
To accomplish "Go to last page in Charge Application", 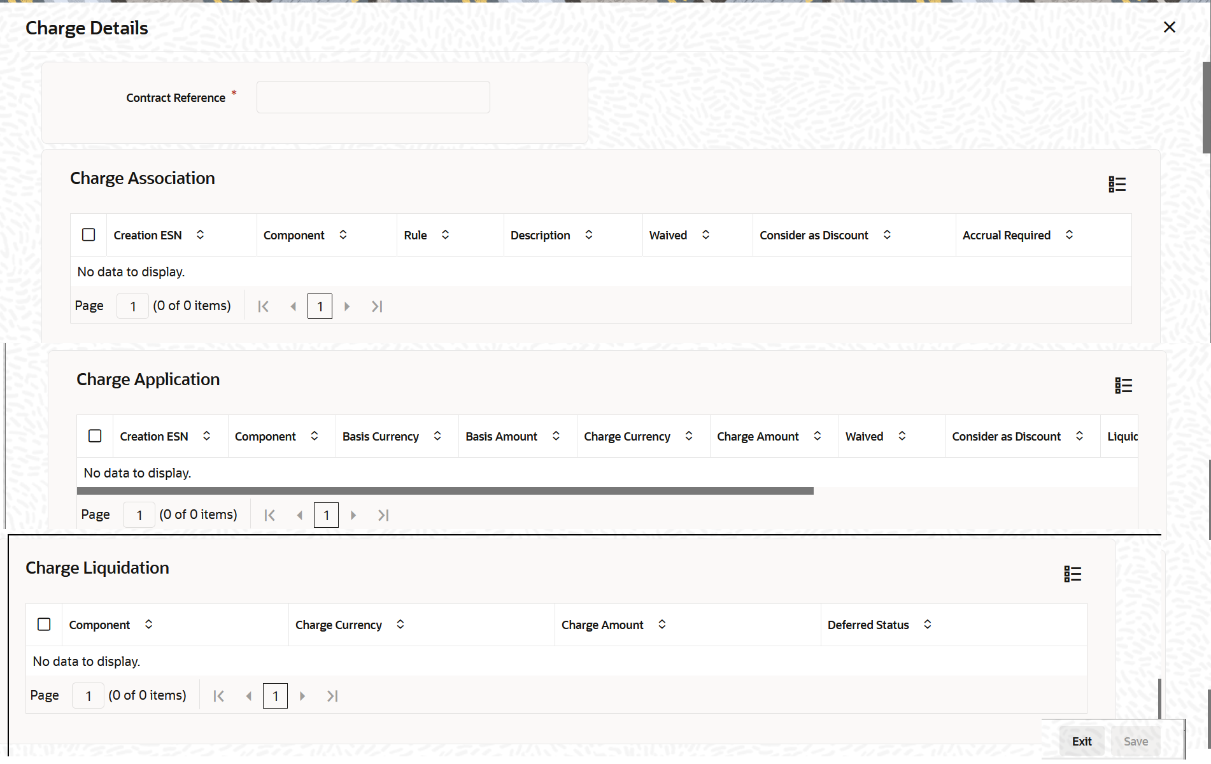I will click(x=383, y=515).
